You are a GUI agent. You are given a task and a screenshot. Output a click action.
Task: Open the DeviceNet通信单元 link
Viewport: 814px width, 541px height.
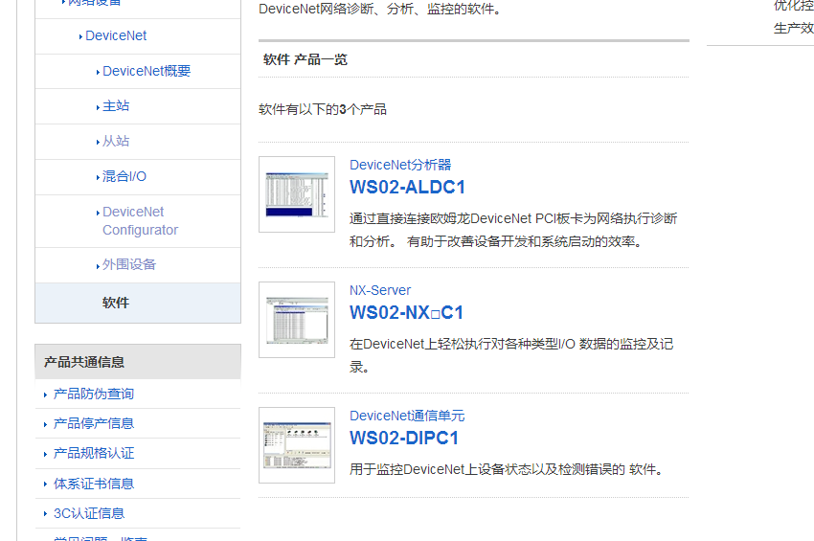click(407, 416)
